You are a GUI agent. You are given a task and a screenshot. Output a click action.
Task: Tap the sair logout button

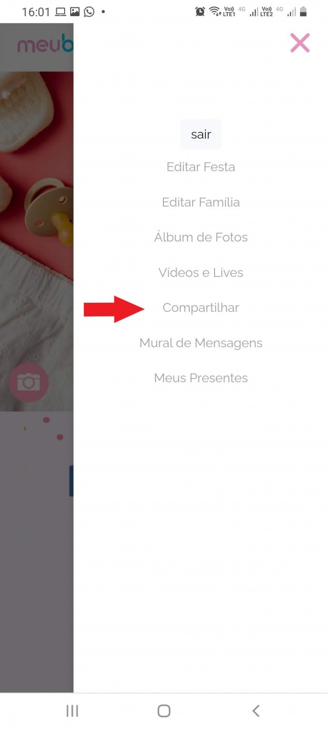(x=201, y=134)
